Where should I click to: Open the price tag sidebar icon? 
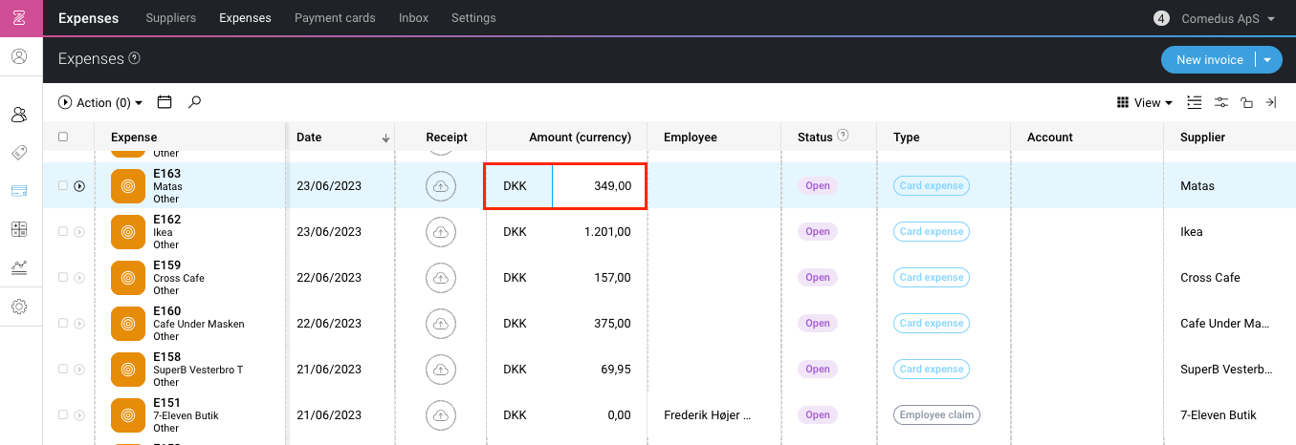click(x=19, y=153)
